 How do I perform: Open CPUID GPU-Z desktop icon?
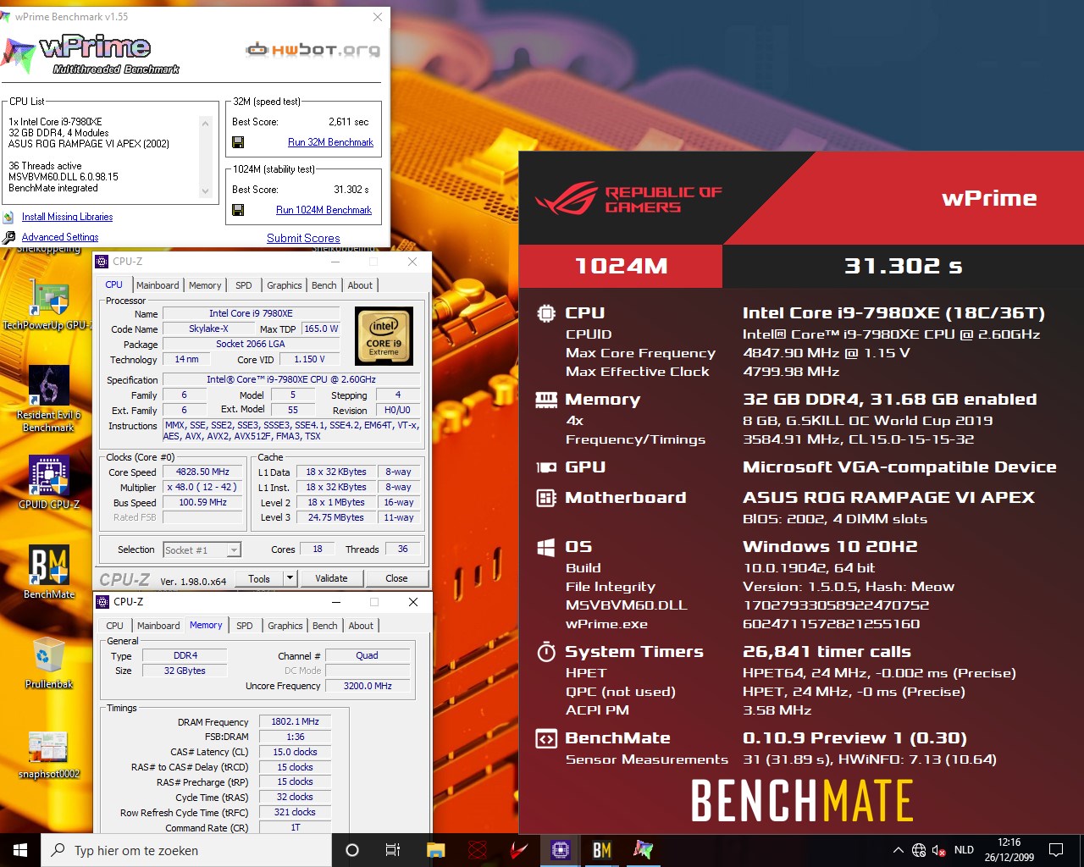coord(49,476)
